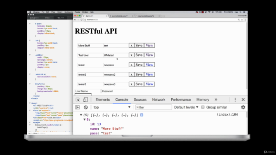Close the second browser tab
This screenshot has width=276, height=155.
click(133, 16)
